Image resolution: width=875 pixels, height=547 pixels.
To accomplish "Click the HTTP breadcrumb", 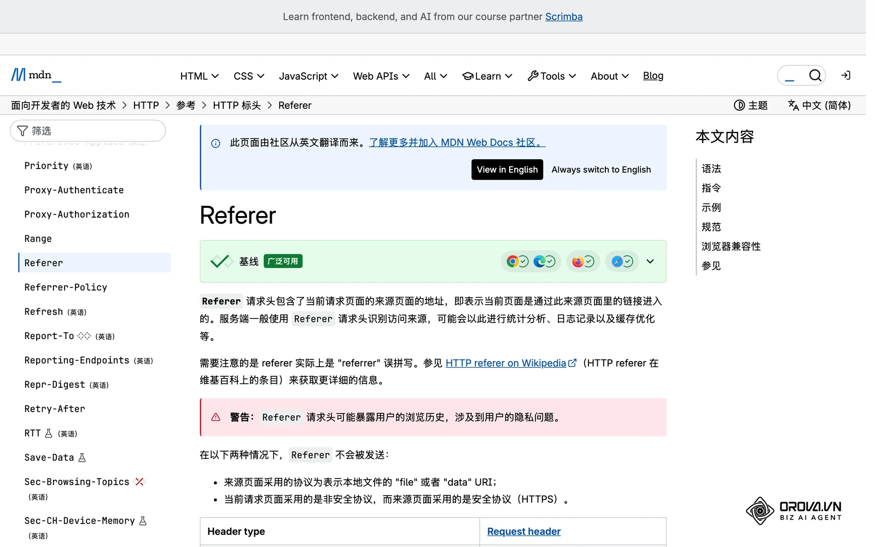I will (x=146, y=105).
